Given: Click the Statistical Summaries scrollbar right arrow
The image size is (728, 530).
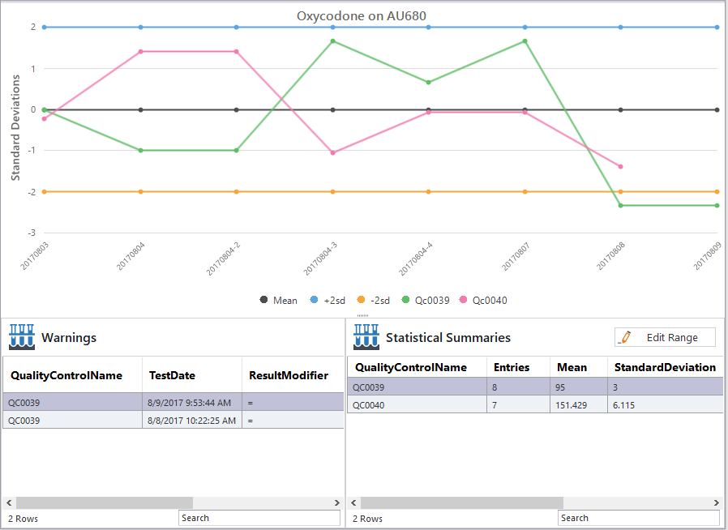Looking at the screenshot, I should click(717, 502).
